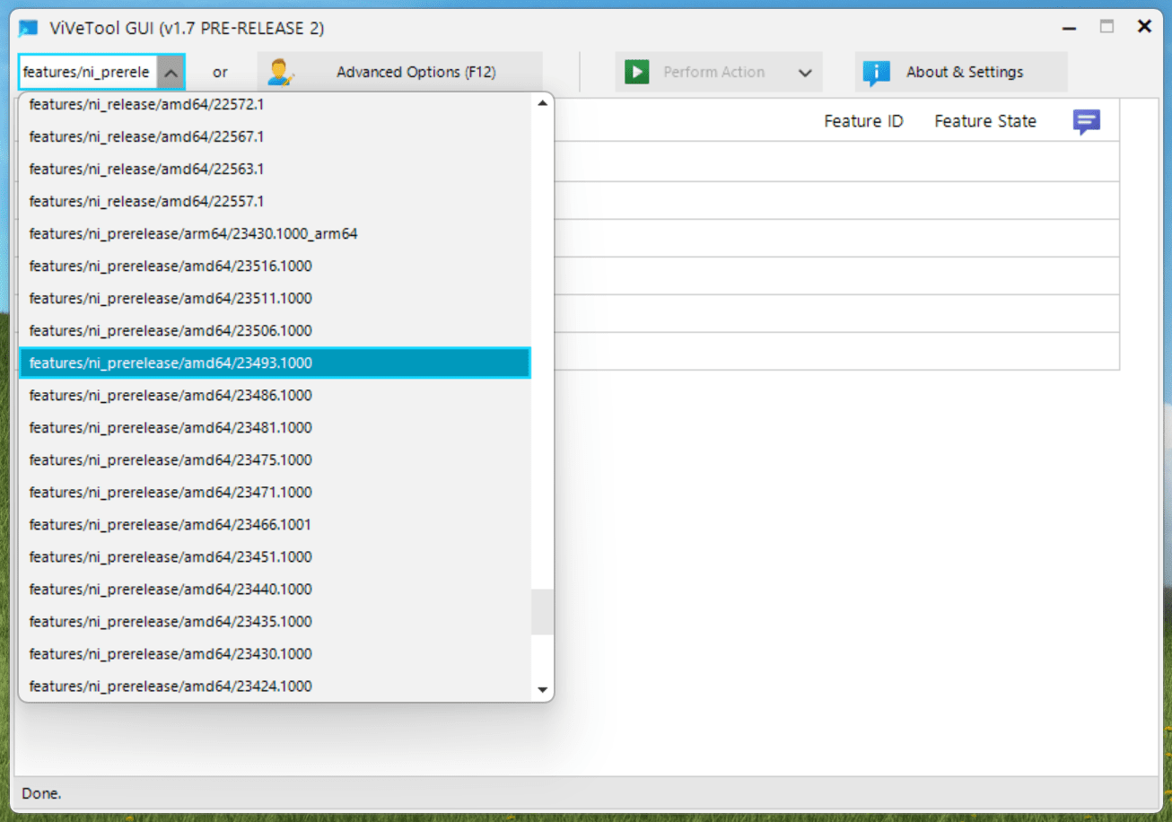
Task: Select build ni_release/amd64/22563.1
Action: click(x=275, y=169)
